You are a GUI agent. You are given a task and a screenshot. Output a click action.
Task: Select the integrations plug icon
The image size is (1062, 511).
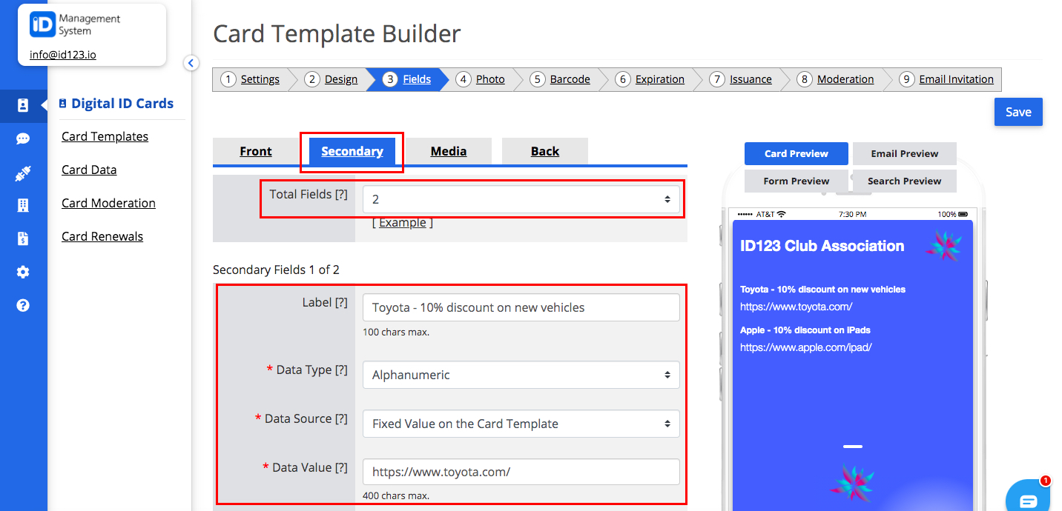click(23, 172)
